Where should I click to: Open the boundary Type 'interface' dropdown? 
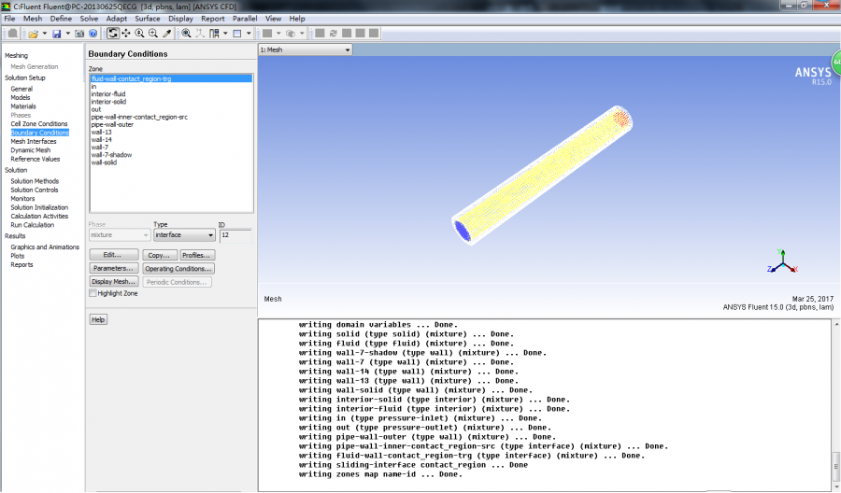pyautogui.click(x=184, y=235)
